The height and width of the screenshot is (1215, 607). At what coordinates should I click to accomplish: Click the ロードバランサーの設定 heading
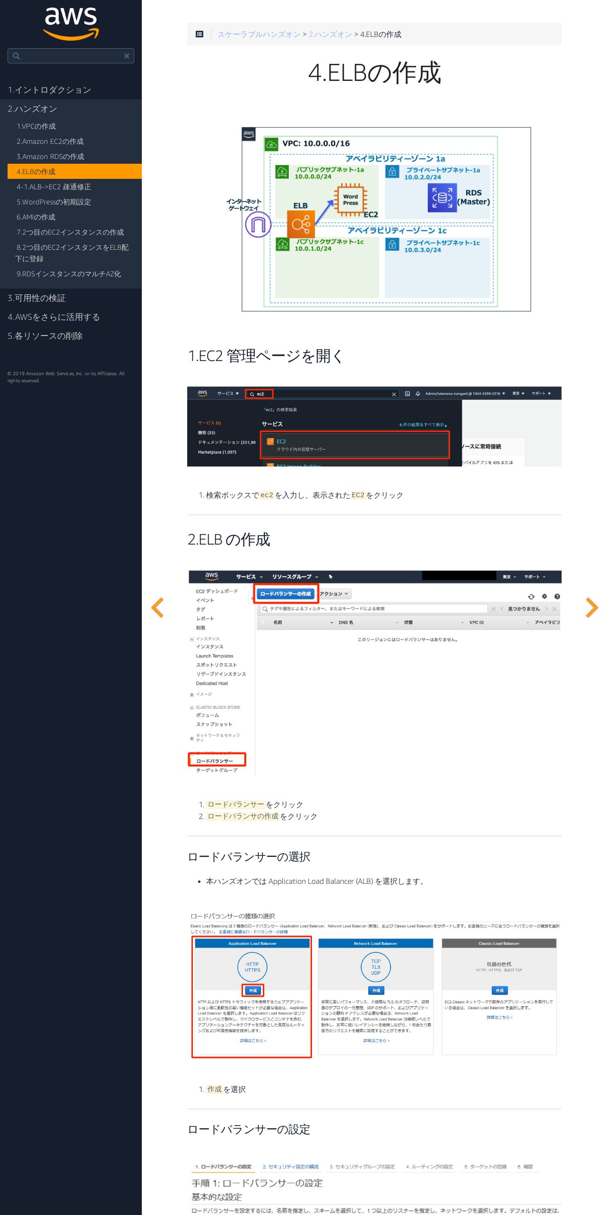(249, 1129)
